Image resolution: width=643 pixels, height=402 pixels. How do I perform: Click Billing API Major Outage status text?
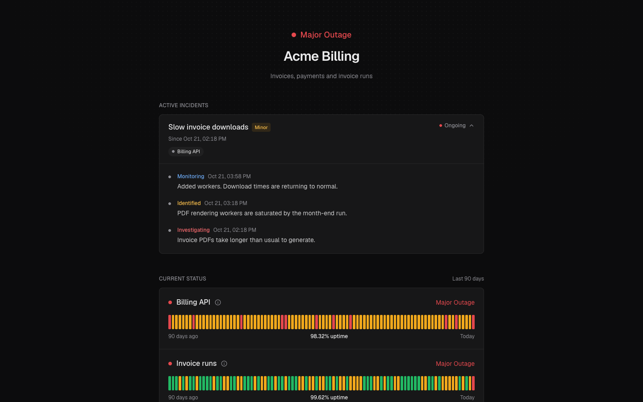[455, 302]
